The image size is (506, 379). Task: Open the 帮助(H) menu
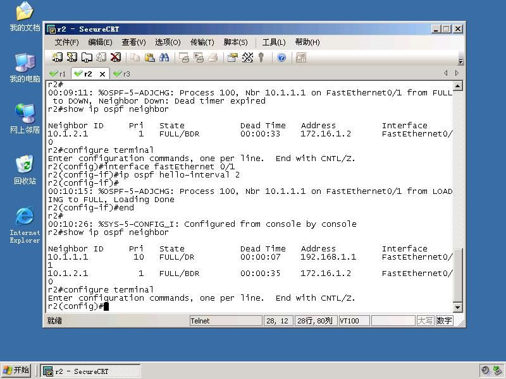tap(307, 42)
